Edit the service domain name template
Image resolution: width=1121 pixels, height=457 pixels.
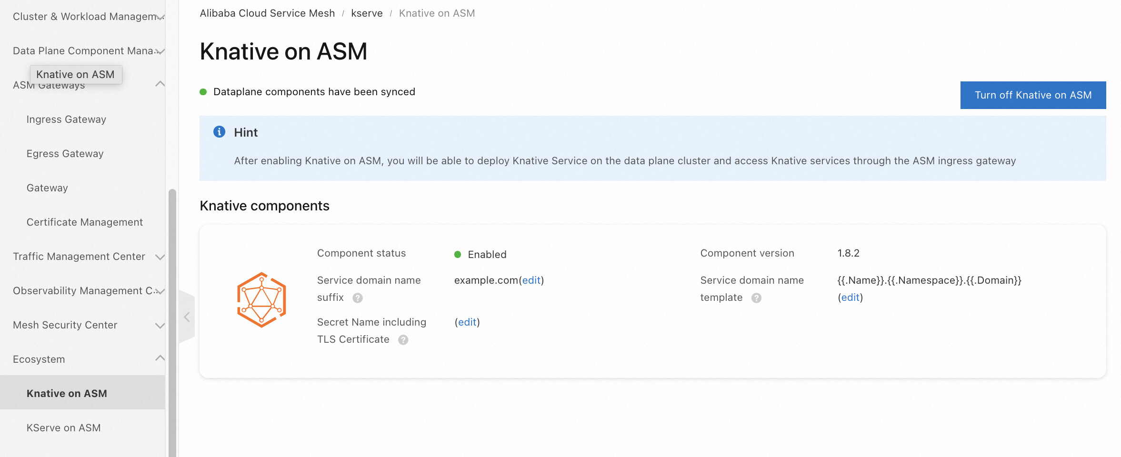(x=851, y=298)
